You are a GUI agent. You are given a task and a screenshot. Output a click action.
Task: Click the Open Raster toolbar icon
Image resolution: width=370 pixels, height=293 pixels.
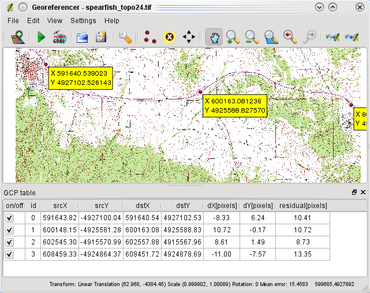point(17,38)
